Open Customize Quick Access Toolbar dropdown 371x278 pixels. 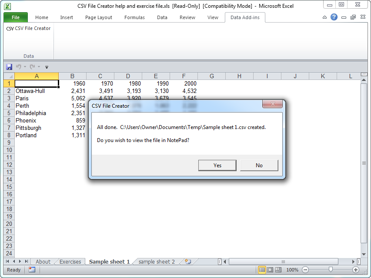[47, 67]
